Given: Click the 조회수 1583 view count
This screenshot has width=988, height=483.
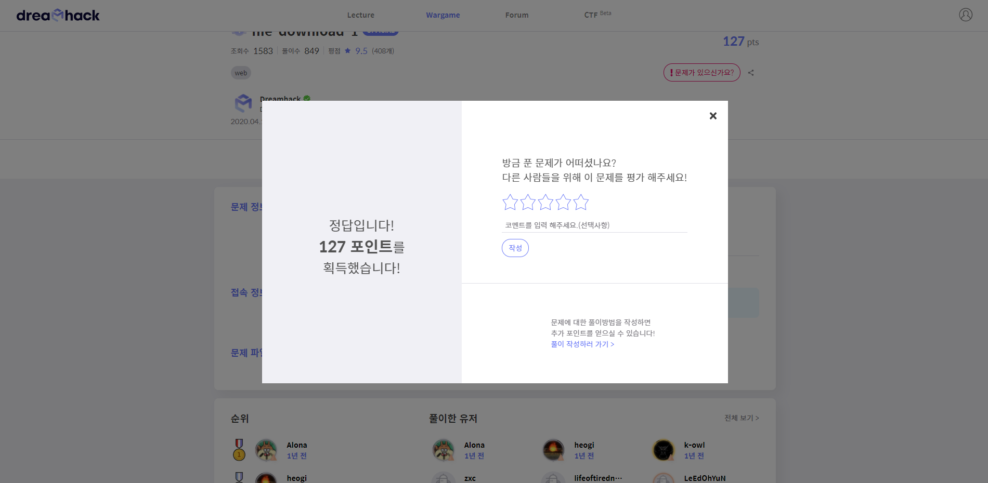Looking at the screenshot, I should coord(252,51).
